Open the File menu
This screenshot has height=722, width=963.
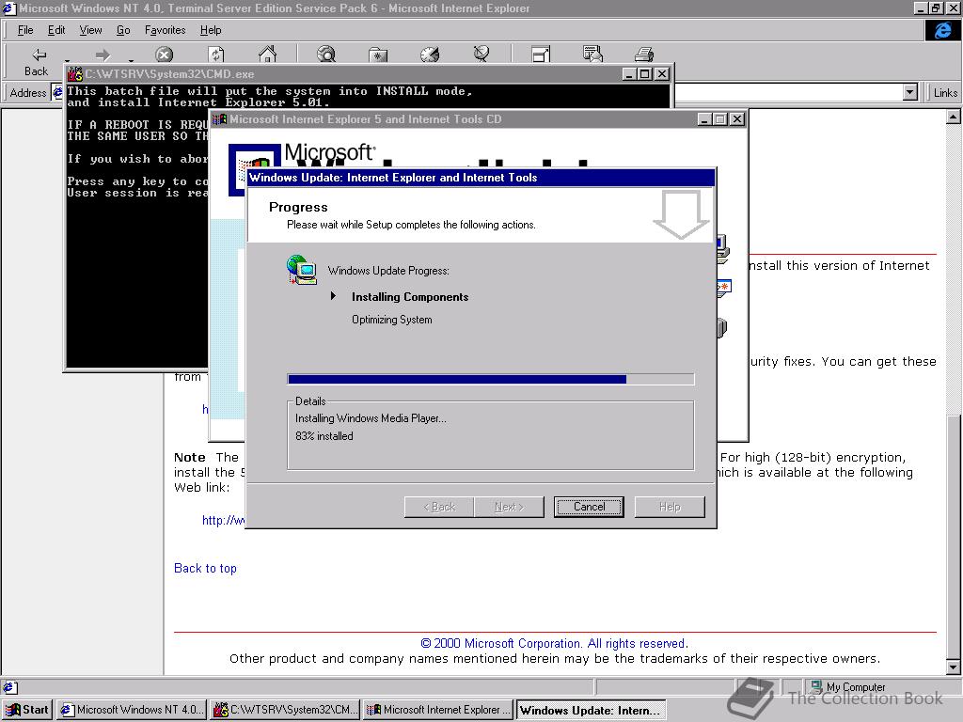[25, 30]
